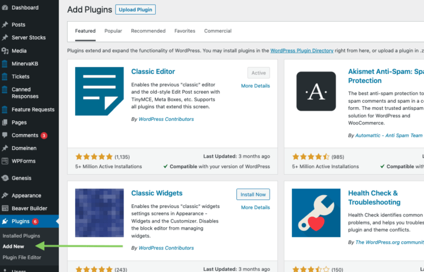The width and height of the screenshot is (424, 272).
Task: Open More Details for Classic Editor
Action: [255, 86]
